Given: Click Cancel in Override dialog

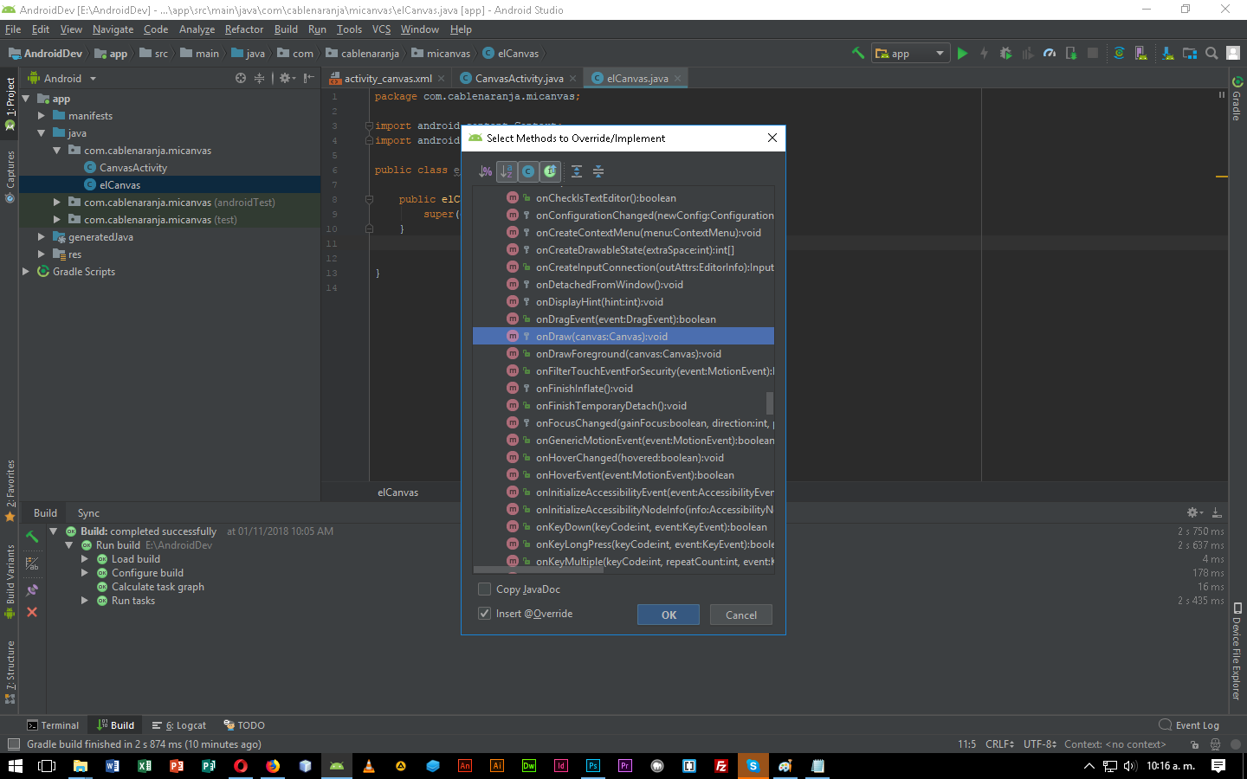Looking at the screenshot, I should point(741,615).
